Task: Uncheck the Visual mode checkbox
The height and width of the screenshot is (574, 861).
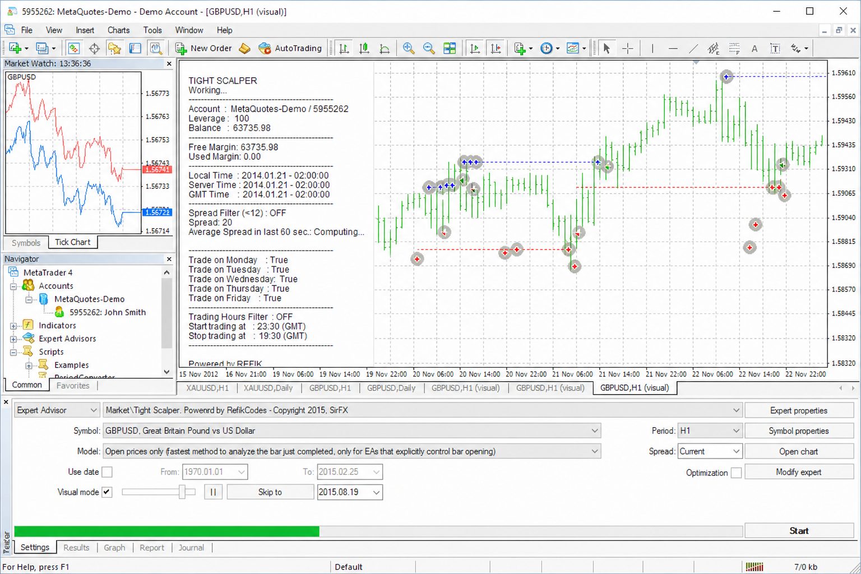Action: tap(107, 492)
